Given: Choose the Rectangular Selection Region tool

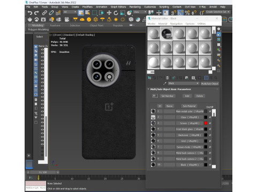Looking at the screenshot, I should point(94,13).
